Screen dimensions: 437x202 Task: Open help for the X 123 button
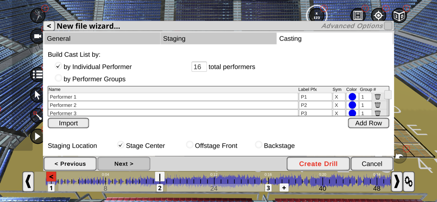(x=324, y=9)
